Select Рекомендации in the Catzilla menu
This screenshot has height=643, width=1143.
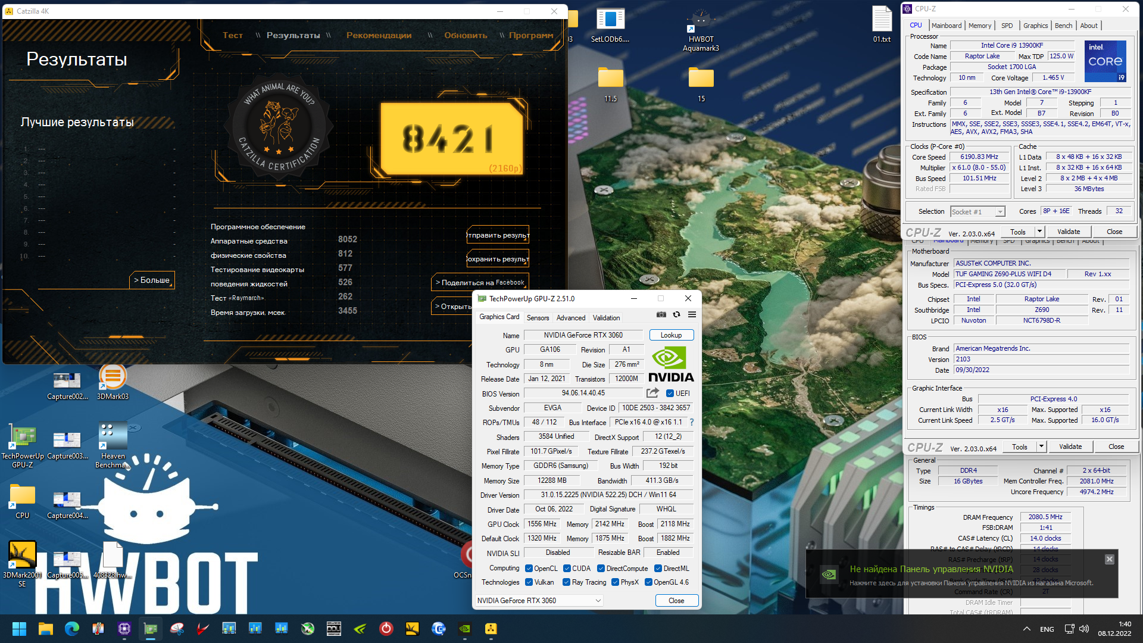point(379,35)
